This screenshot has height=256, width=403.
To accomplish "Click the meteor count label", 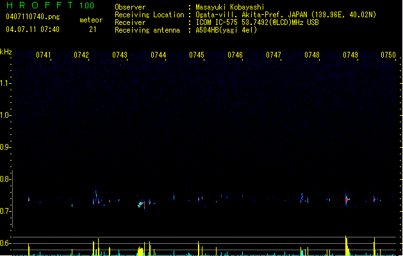I will 91,20.
